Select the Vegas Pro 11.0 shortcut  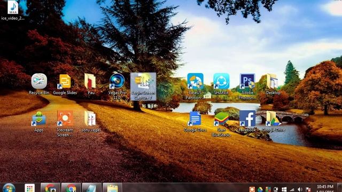[117, 86]
